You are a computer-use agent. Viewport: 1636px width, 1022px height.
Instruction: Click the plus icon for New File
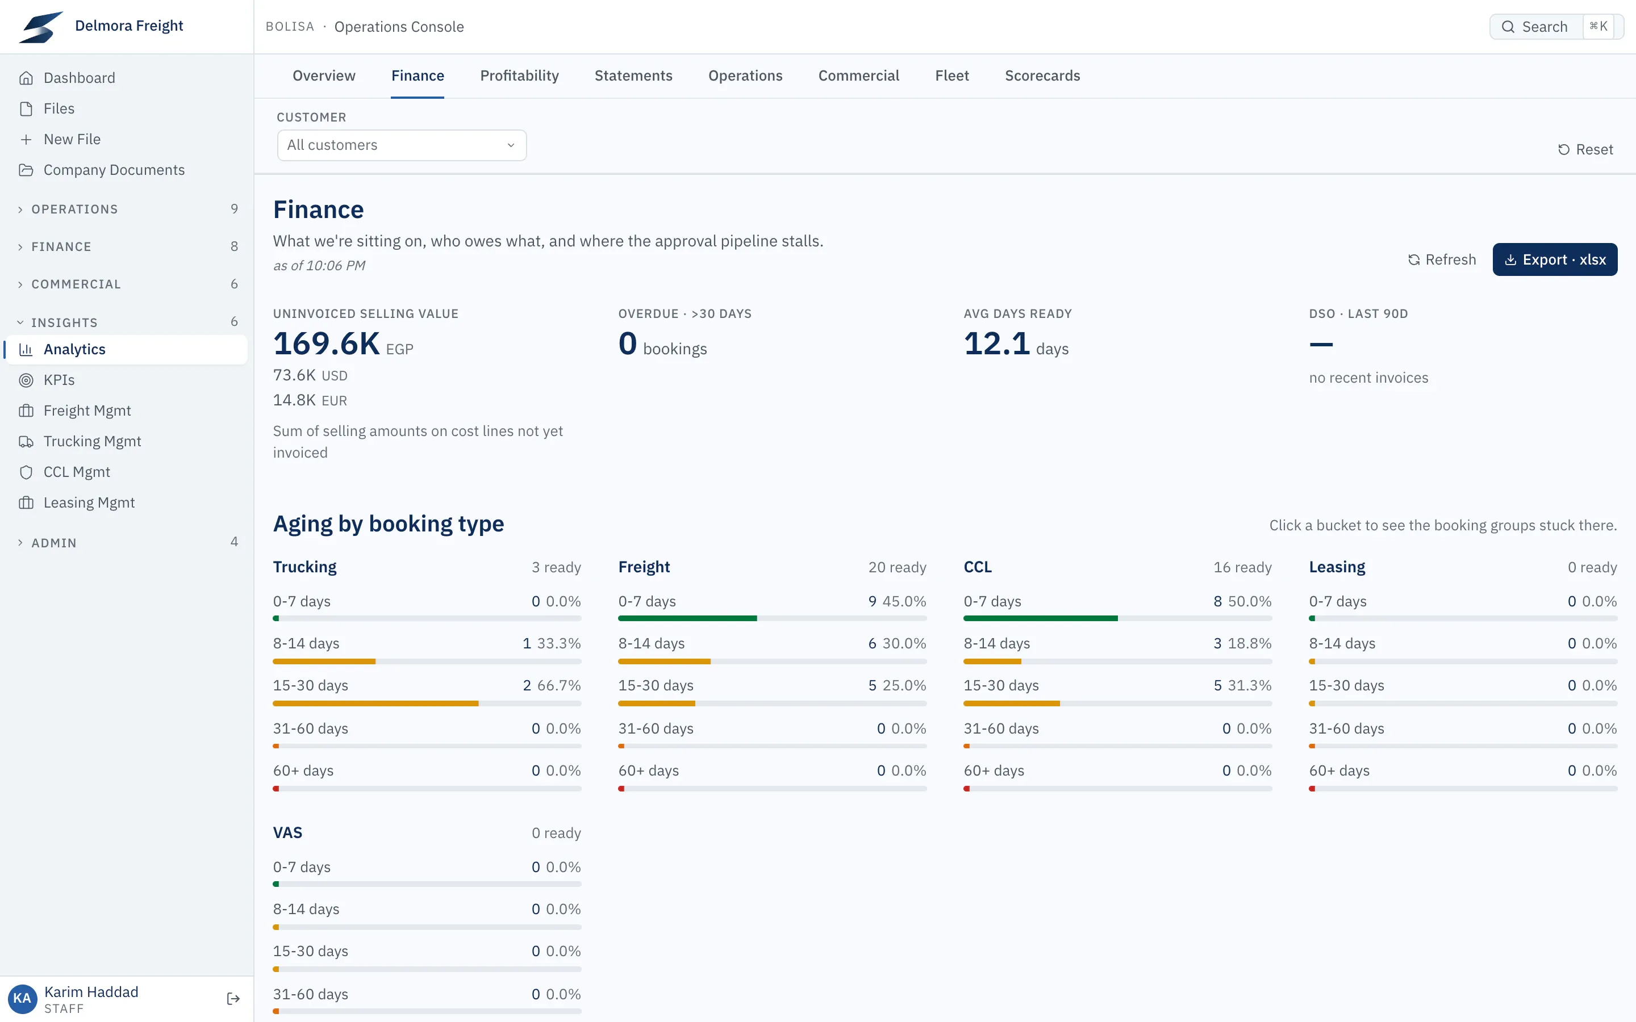coord(26,139)
